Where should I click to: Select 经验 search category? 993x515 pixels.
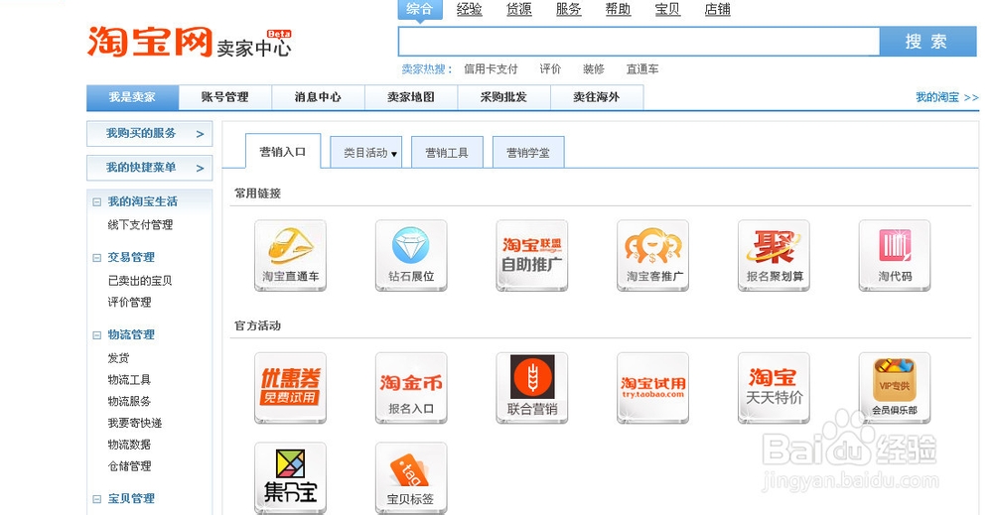coord(470,9)
